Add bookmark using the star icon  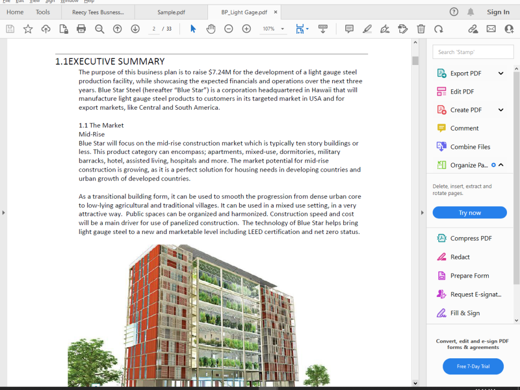(x=28, y=29)
